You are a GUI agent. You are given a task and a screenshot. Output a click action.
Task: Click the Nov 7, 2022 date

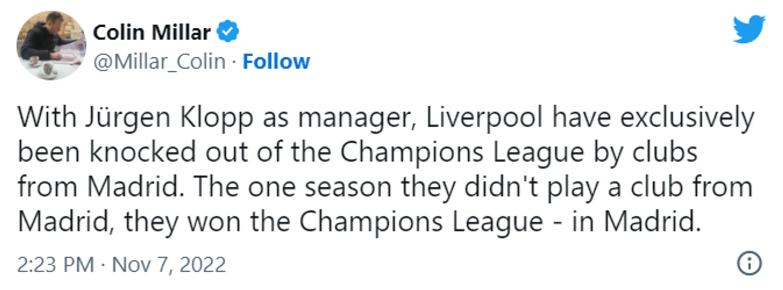[169, 265]
